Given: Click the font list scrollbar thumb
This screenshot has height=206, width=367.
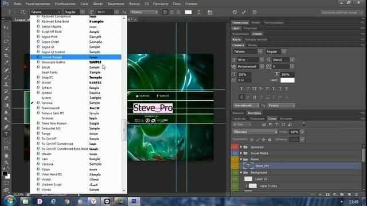Looking at the screenshot, I should [124, 130].
